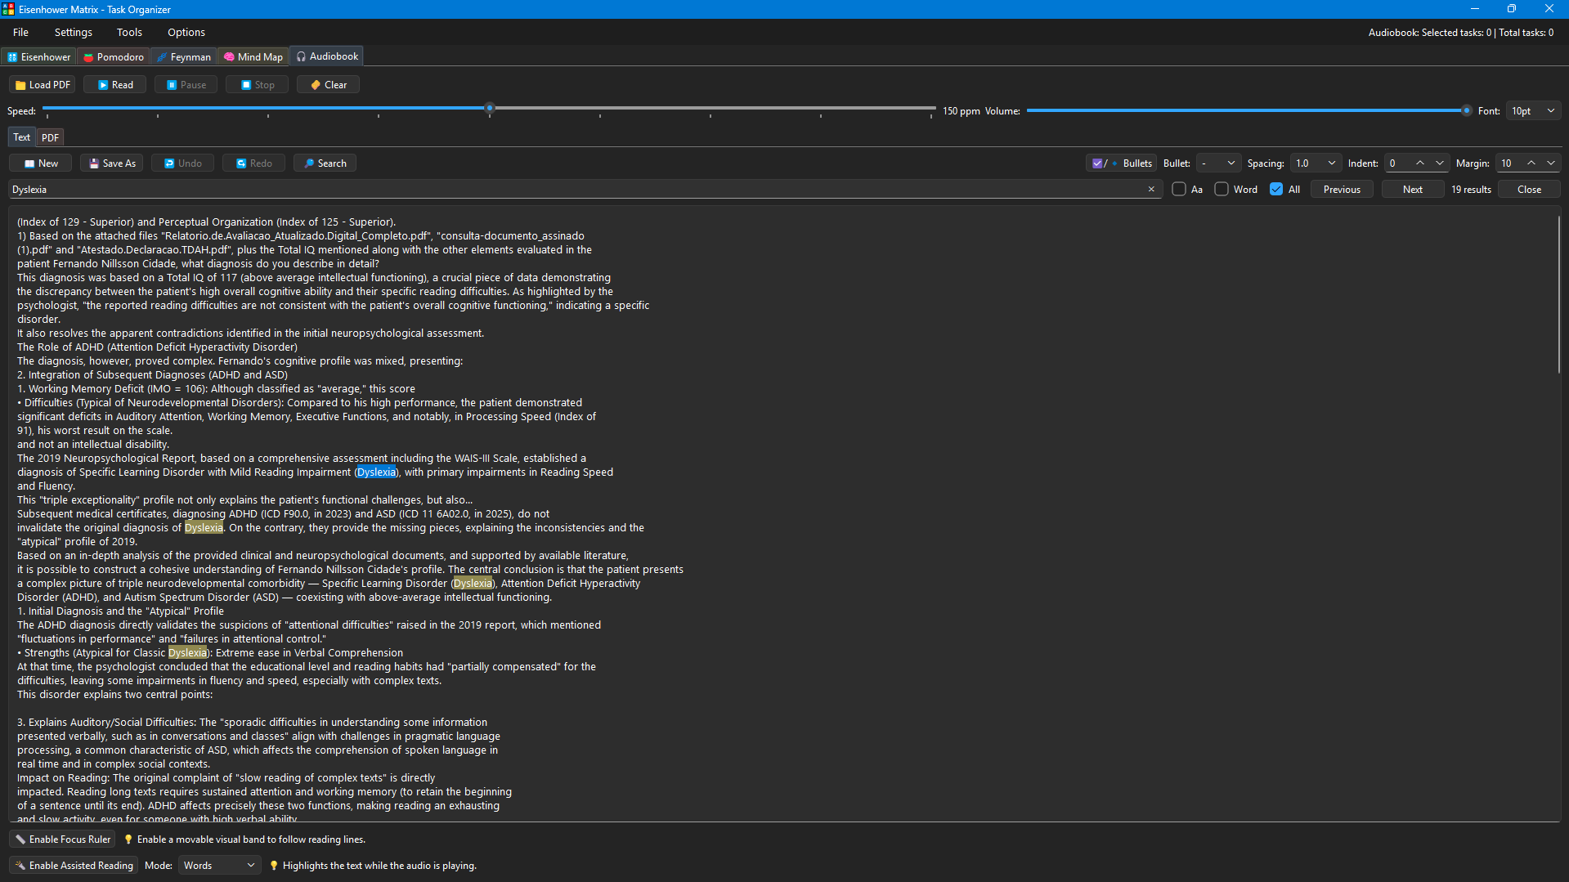This screenshot has height=882, width=1569.
Task: Undo the last edit
Action: (x=183, y=163)
